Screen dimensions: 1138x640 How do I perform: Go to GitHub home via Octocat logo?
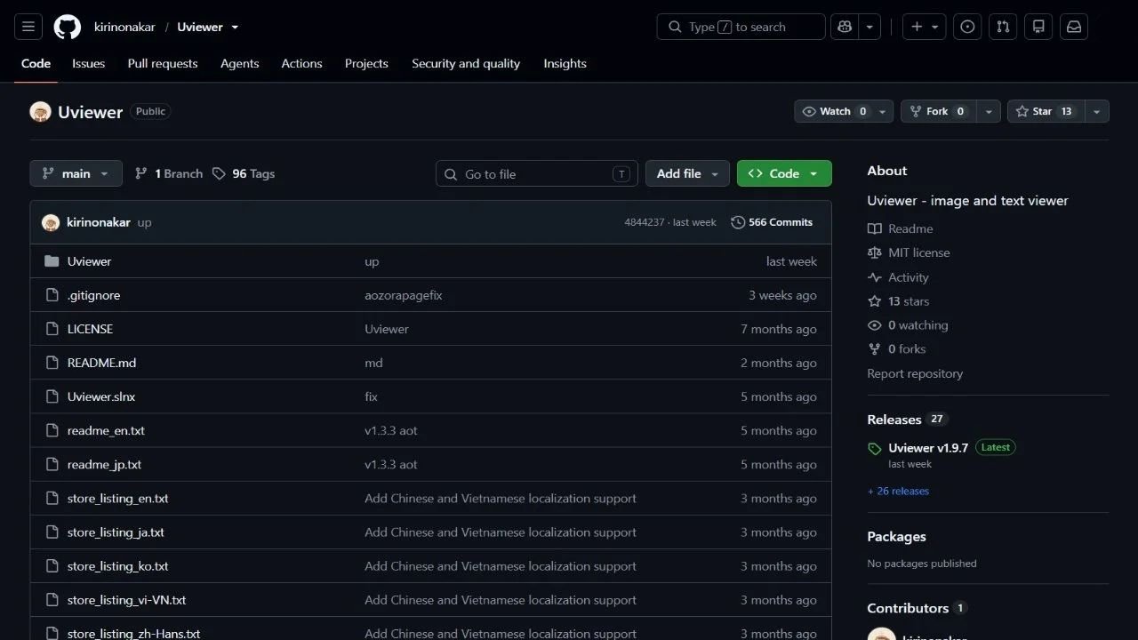click(x=68, y=27)
